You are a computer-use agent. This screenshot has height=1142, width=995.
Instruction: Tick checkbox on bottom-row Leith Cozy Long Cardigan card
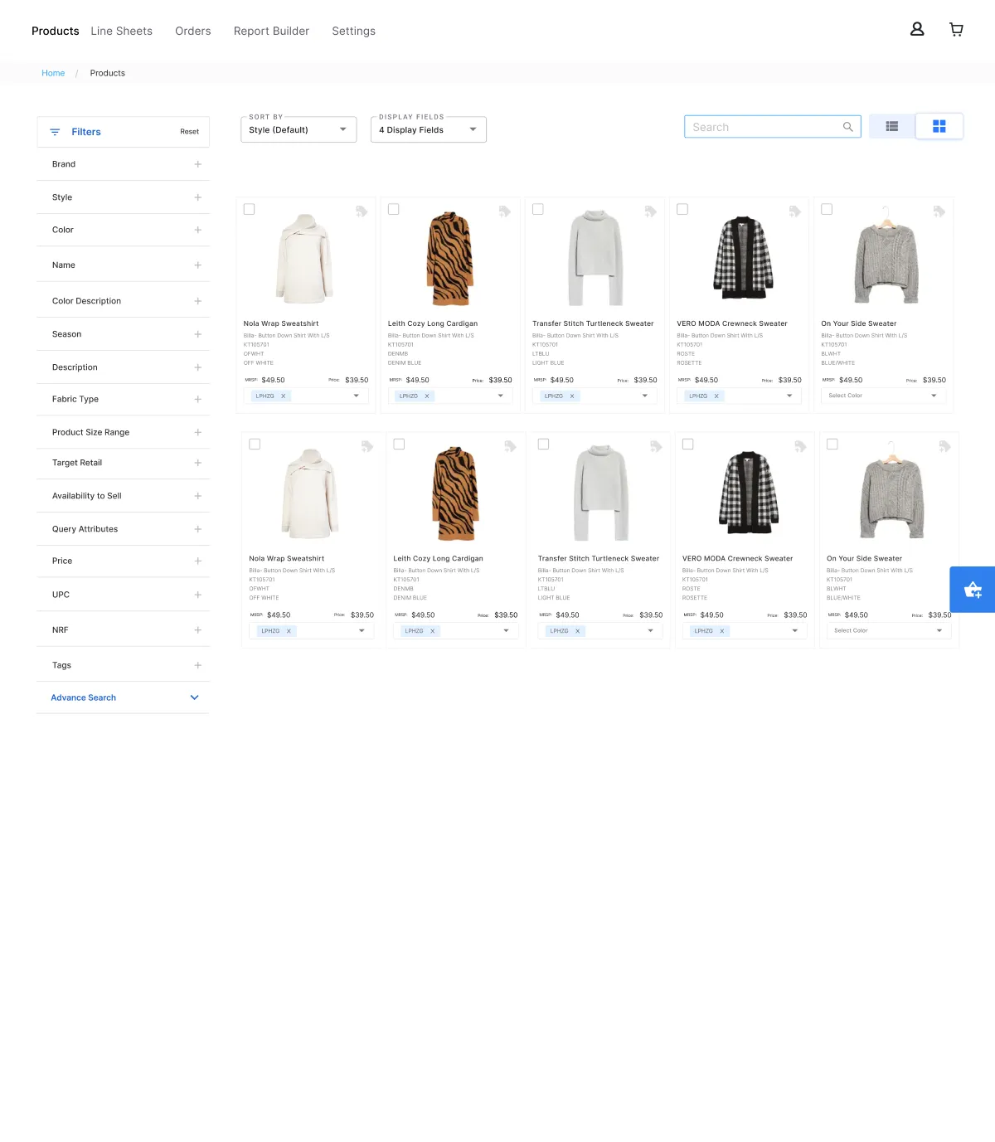399,445
